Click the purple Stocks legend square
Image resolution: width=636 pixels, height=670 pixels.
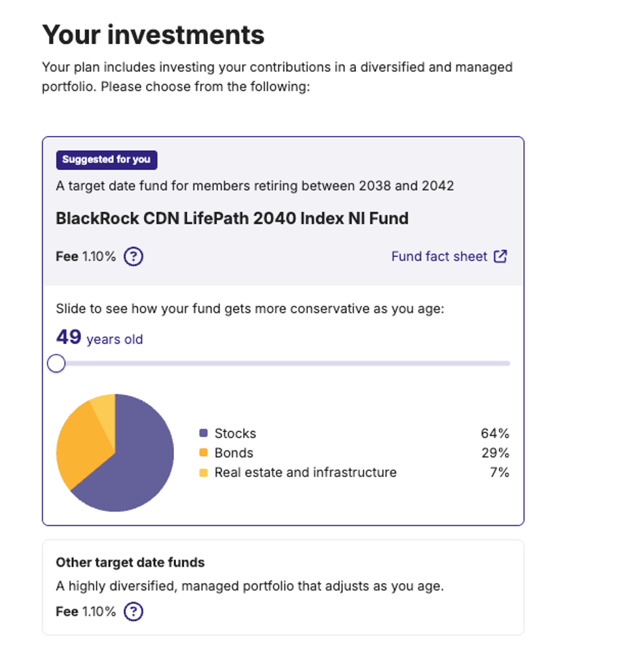[203, 433]
